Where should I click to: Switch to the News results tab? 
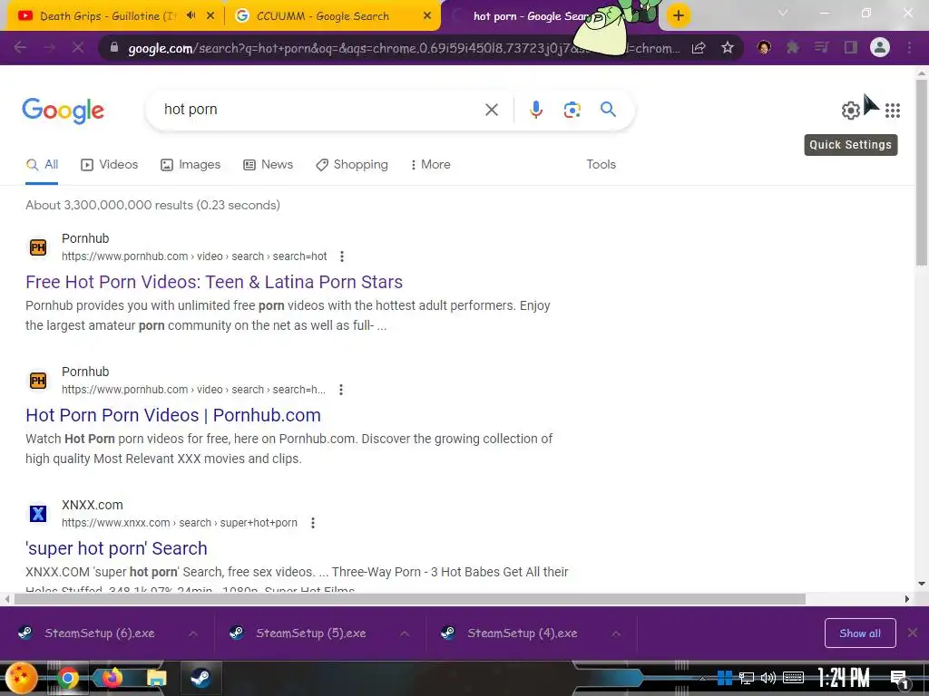coord(269,165)
